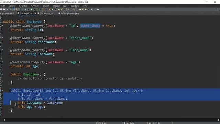Open the New Java Class dropdown arrow
This screenshot has width=220, height=124.
55,9
